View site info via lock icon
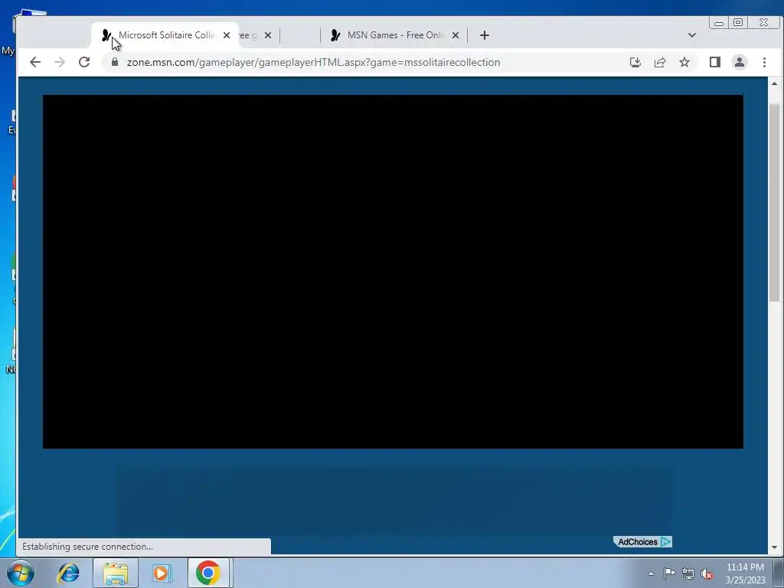Image resolution: width=784 pixels, height=588 pixels. (x=115, y=62)
